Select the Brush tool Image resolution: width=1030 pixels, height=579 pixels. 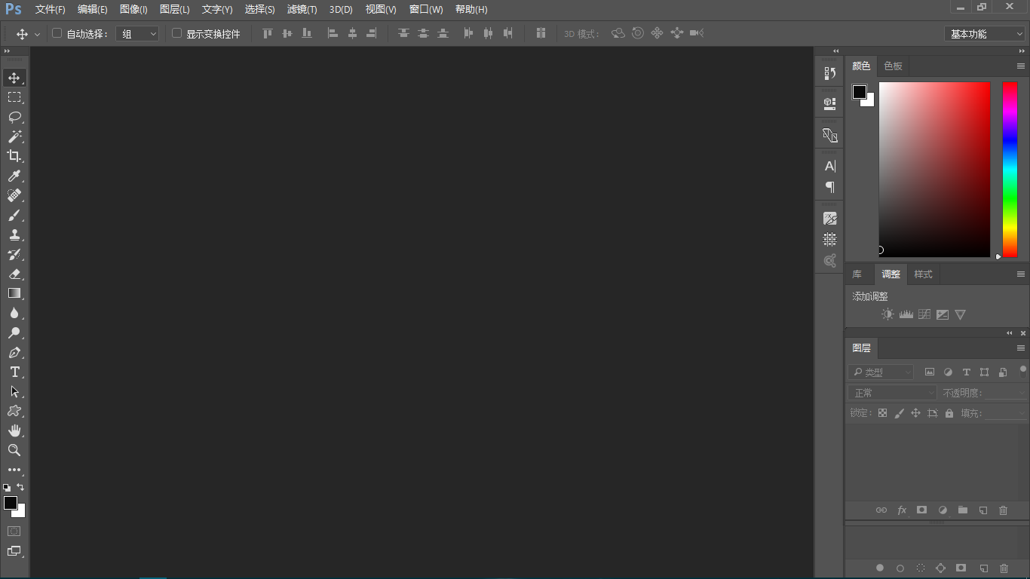[14, 215]
